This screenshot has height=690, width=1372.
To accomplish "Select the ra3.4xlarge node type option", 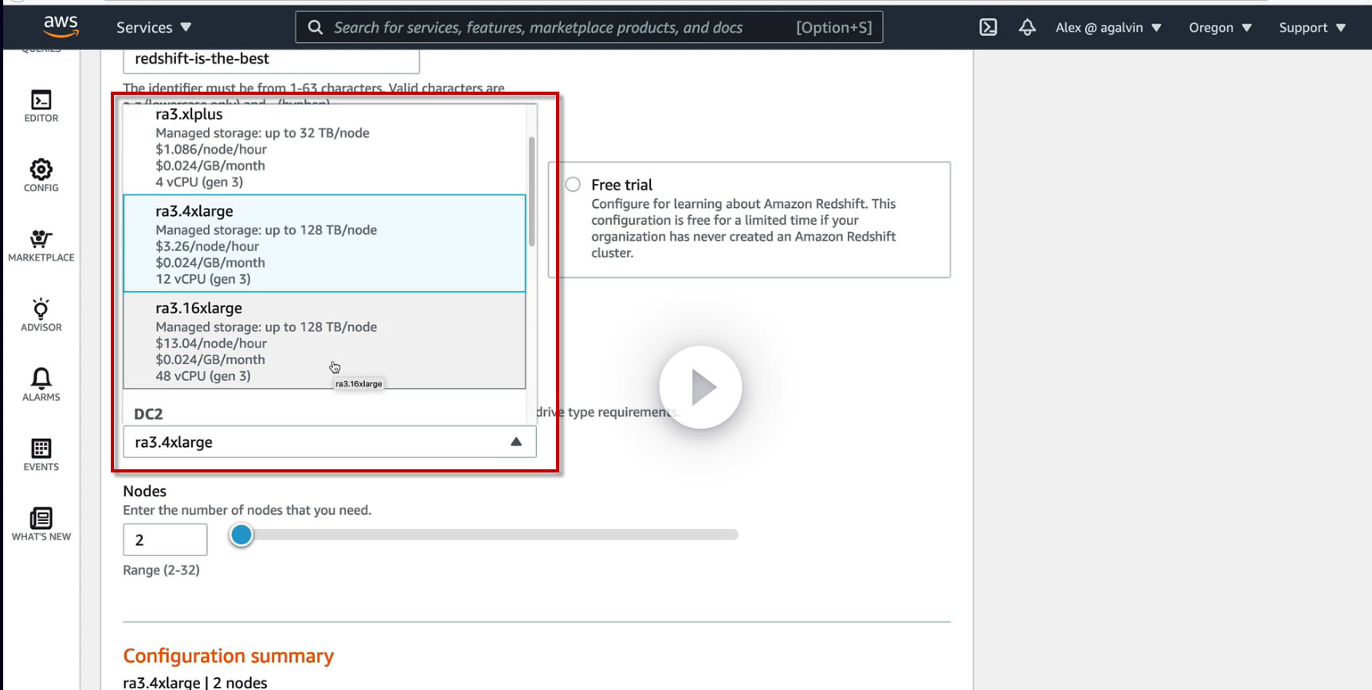I will (324, 244).
